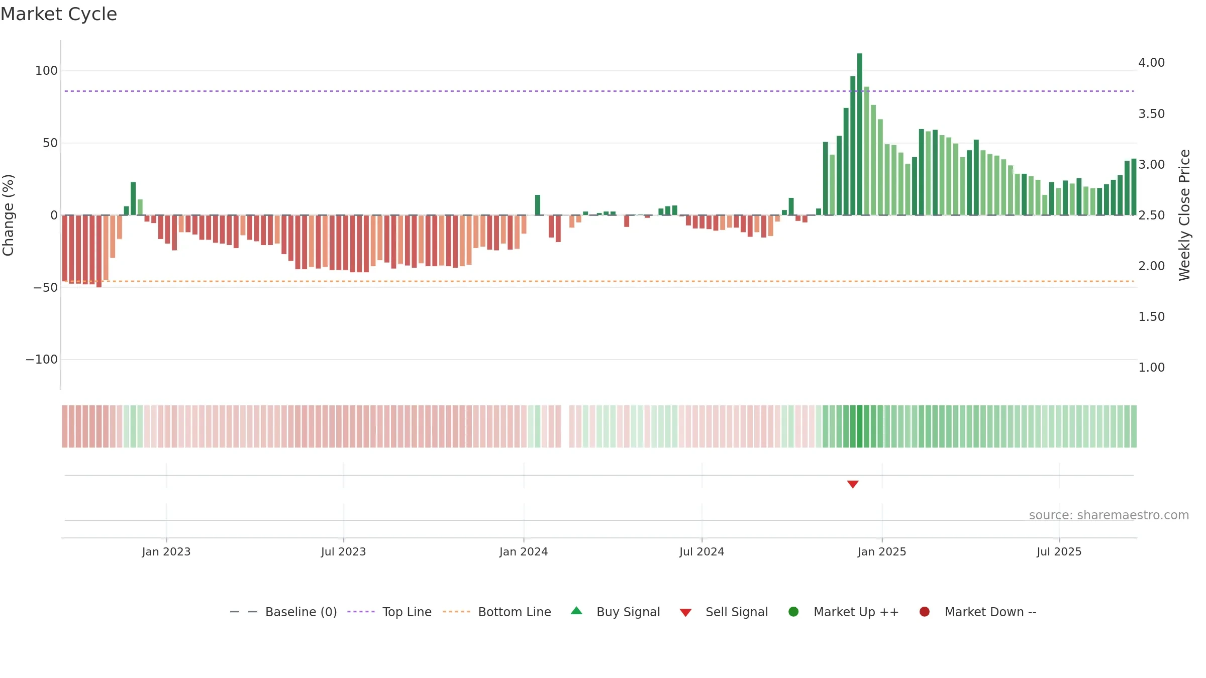Click the −100 tick on left axis

click(x=42, y=360)
